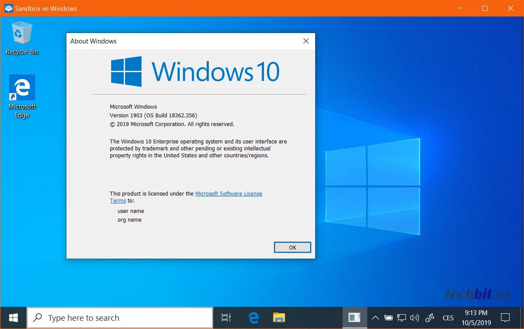The width and height of the screenshot is (524, 329).
Task: Click OK in the About Windows dialog
Action: [292, 247]
